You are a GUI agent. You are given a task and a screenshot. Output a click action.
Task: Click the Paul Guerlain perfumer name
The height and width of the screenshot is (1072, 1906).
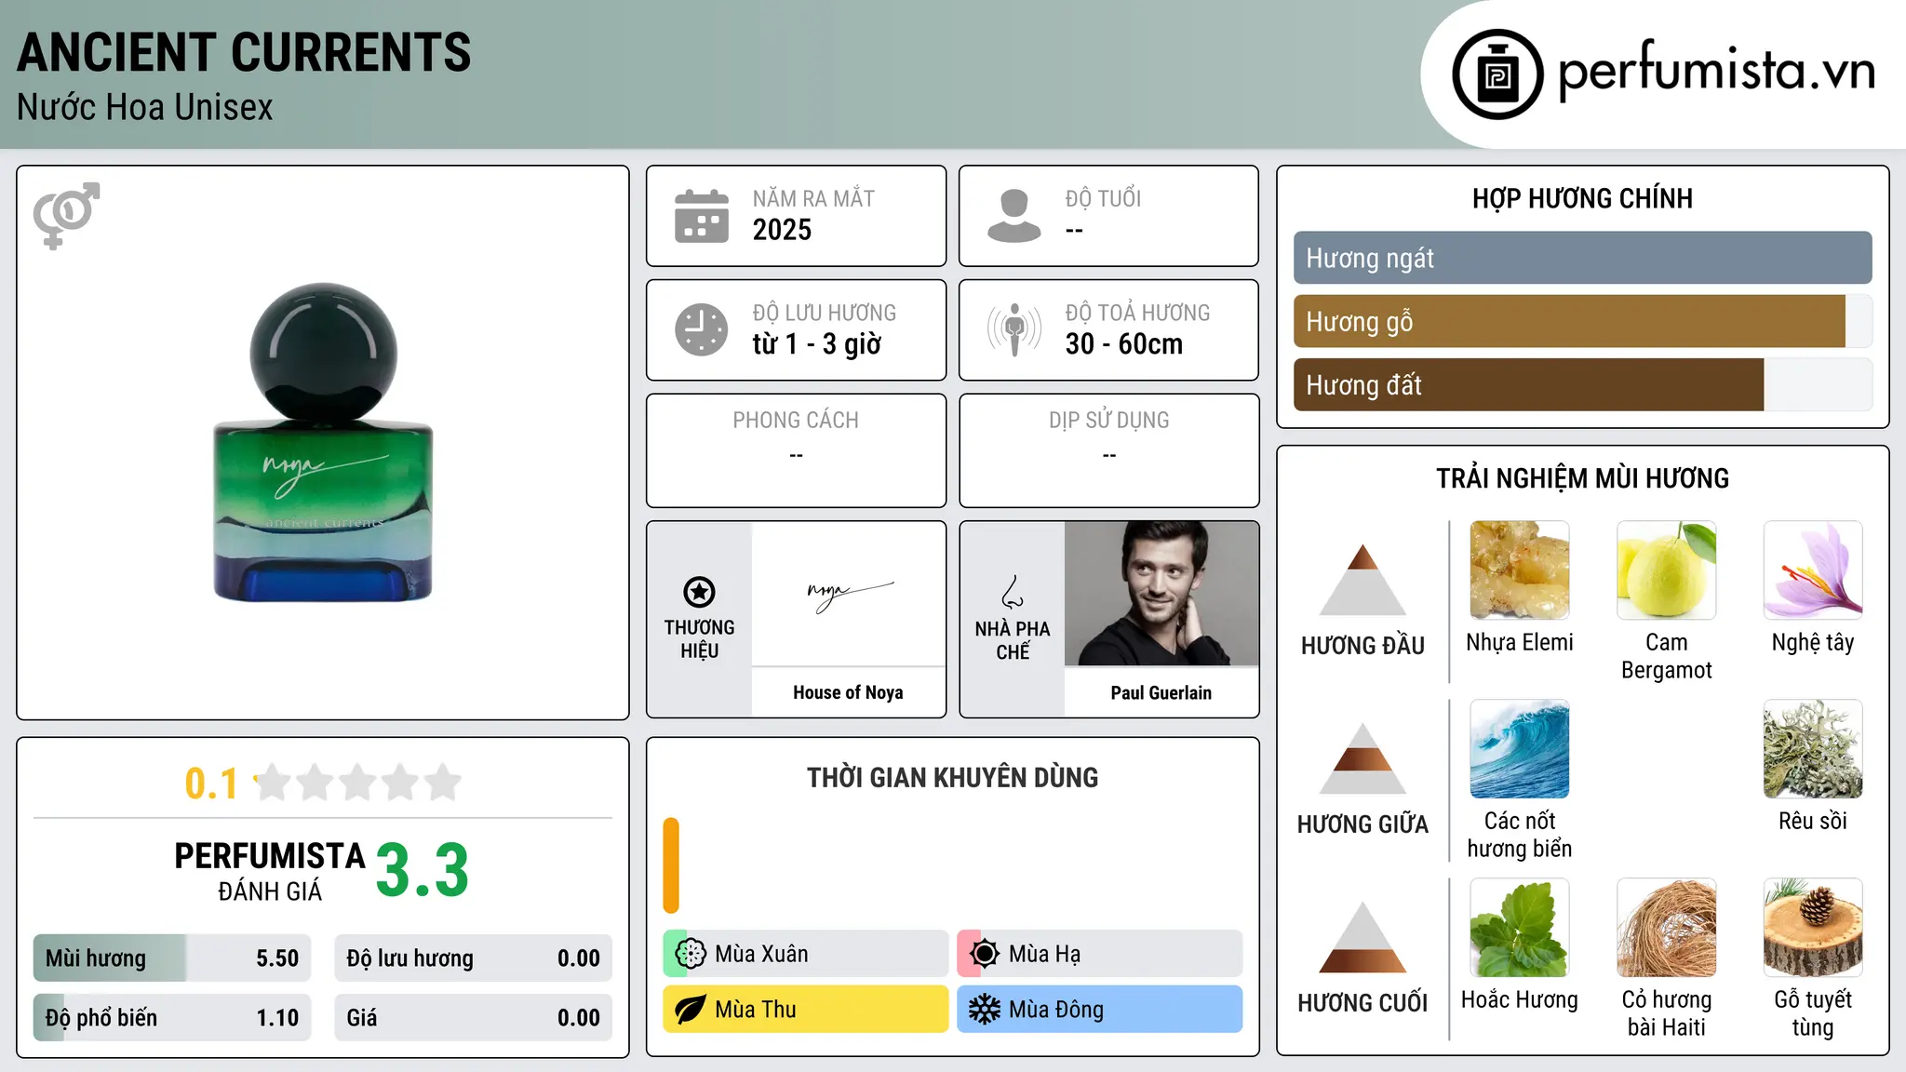1161,692
